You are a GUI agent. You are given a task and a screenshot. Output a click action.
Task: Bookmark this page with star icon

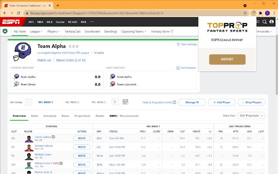[245, 13]
